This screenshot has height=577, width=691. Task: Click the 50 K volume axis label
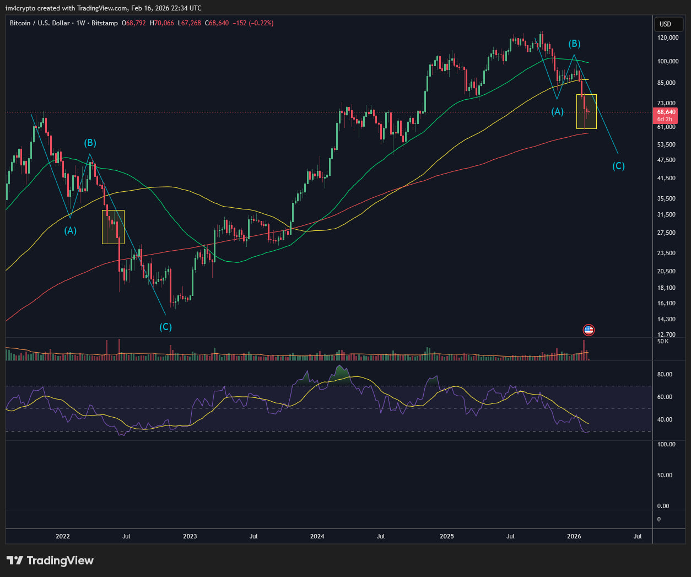pos(663,341)
